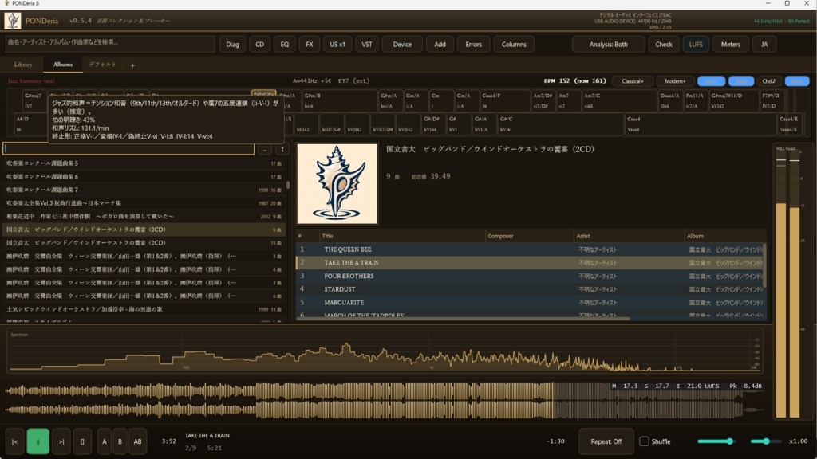Toggle Classical+ harmony analysis
The image size is (817, 459).
(x=633, y=81)
